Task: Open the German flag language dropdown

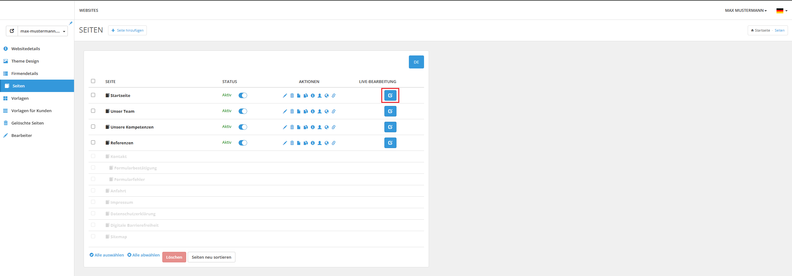Action: pyautogui.click(x=781, y=11)
